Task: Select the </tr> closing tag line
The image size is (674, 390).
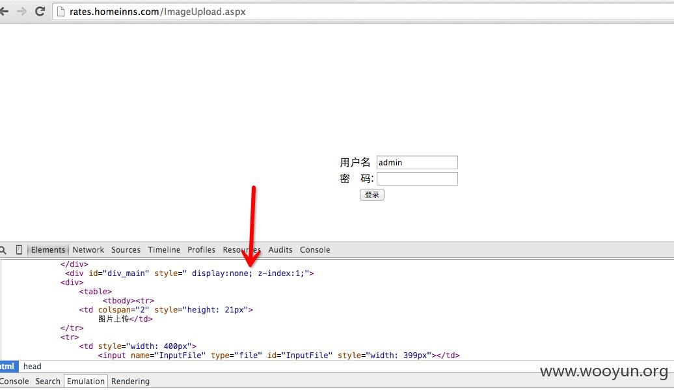Action: coord(72,328)
